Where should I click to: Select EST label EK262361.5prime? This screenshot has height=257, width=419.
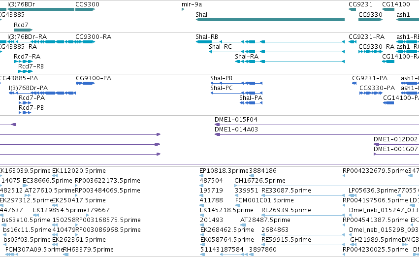(x=79, y=240)
